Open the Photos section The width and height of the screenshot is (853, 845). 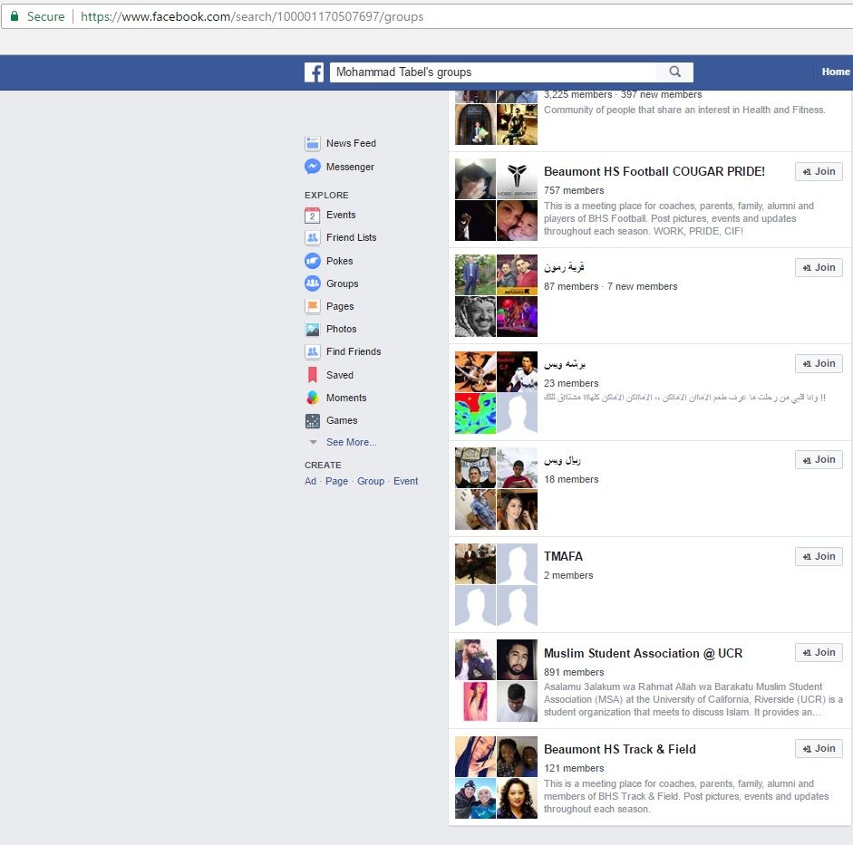click(341, 329)
